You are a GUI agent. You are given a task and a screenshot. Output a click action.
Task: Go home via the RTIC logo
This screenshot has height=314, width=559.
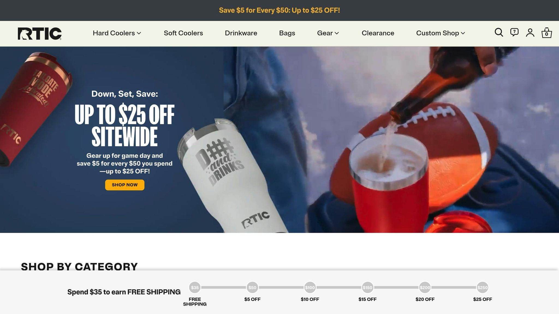pyautogui.click(x=40, y=34)
